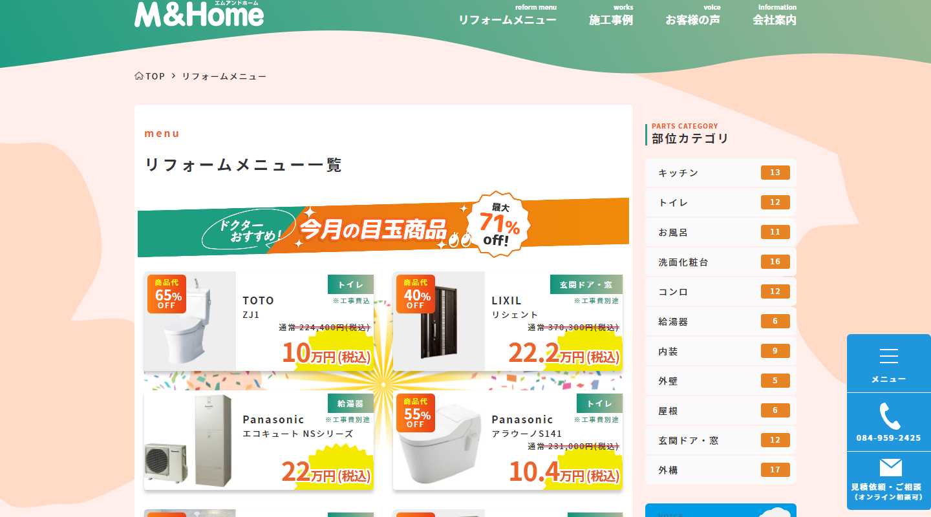
Task: Open Panasonic エコキュート NSシリーズ card
Action: coord(259,440)
